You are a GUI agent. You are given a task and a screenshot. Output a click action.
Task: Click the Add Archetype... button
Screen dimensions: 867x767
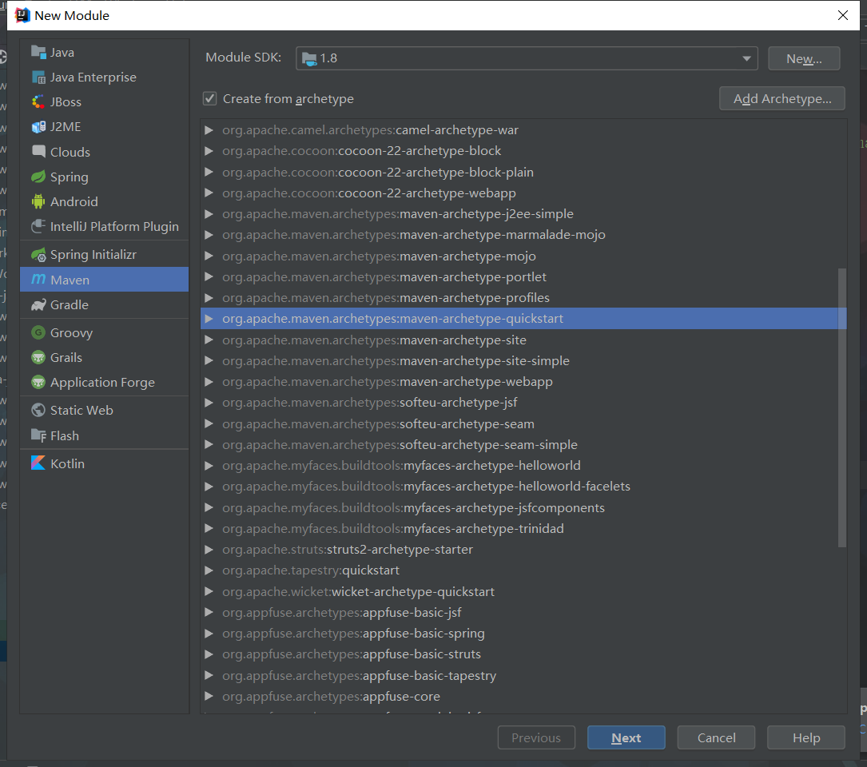point(781,98)
